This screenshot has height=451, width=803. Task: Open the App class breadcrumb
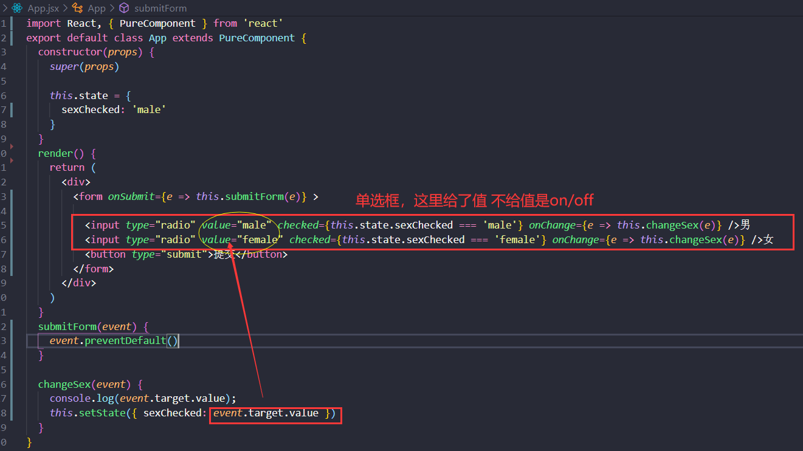pyautogui.click(x=97, y=8)
